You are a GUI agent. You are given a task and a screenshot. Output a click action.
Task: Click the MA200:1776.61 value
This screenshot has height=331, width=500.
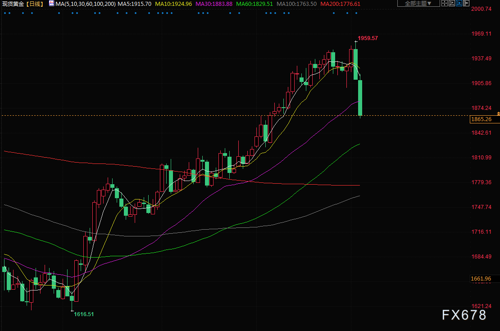pyautogui.click(x=340, y=4)
